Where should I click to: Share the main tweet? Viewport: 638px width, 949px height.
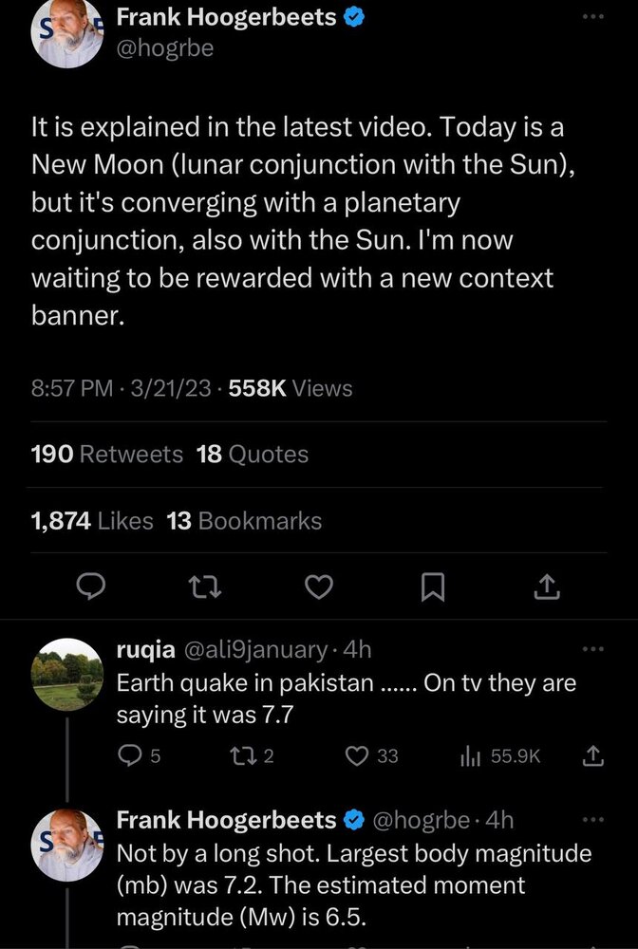click(x=546, y=588)
